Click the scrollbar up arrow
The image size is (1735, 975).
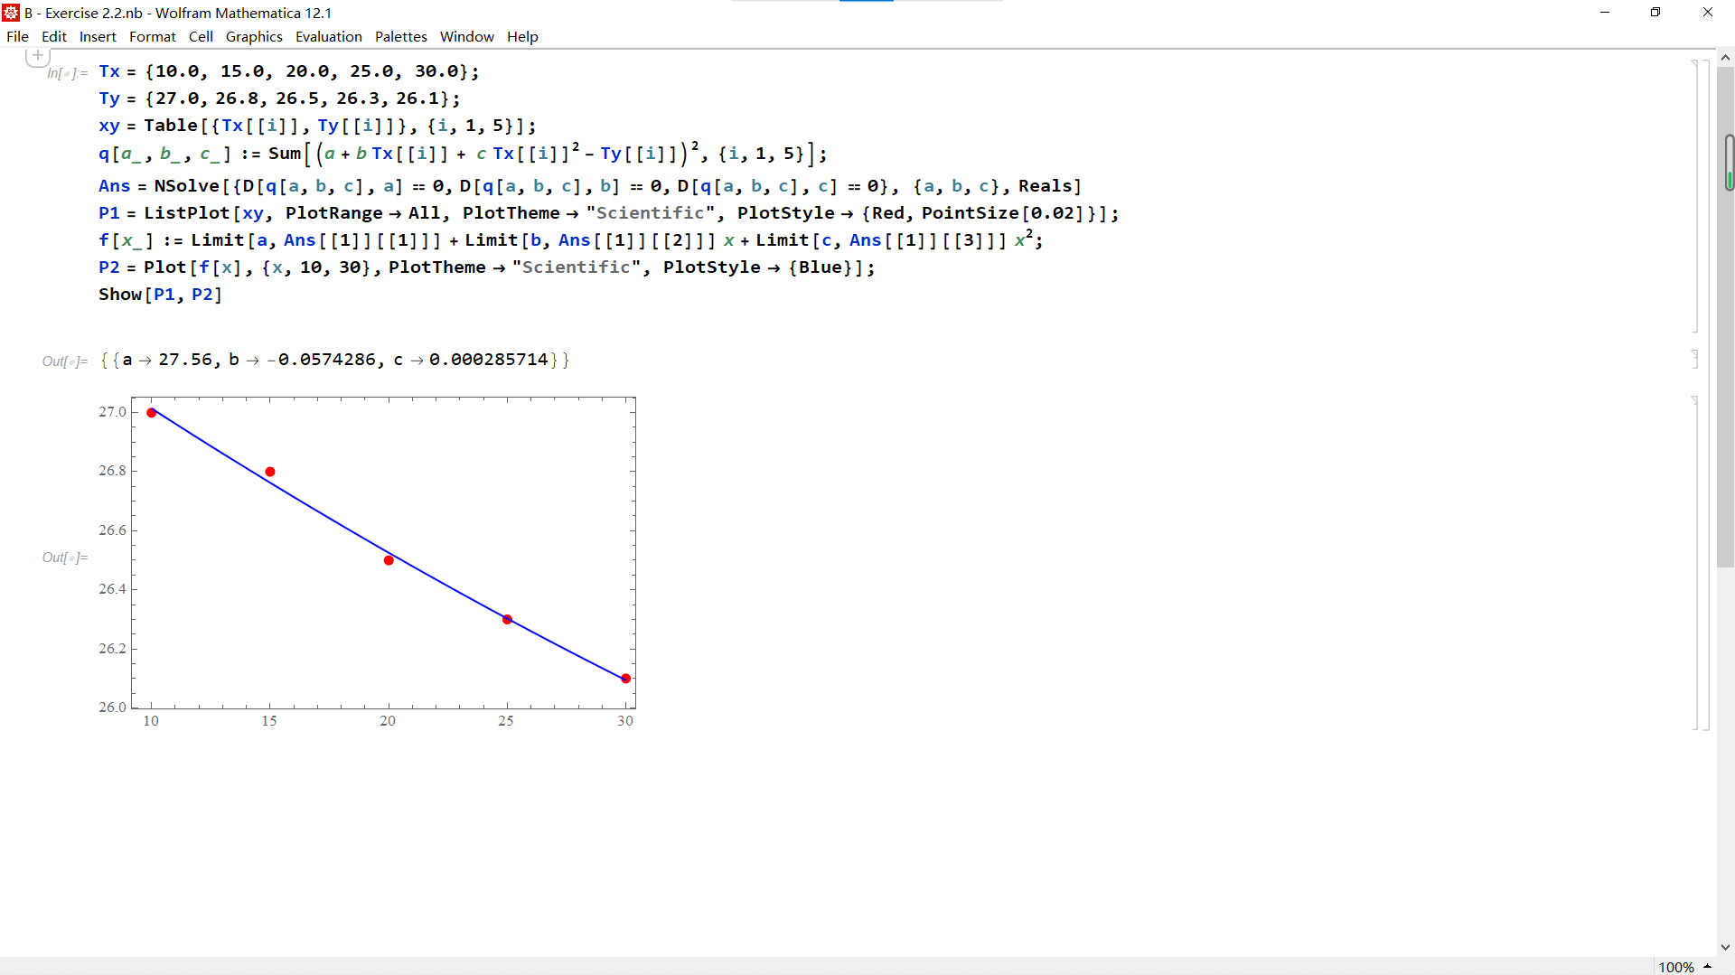[1725, 57]
